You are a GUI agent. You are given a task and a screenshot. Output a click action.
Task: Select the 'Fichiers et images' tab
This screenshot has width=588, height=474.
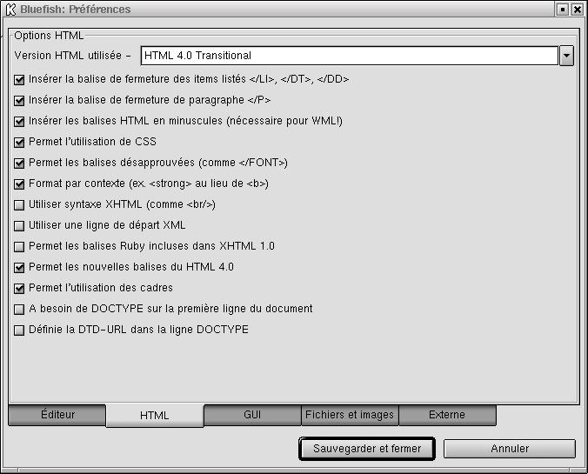(350, 415)
